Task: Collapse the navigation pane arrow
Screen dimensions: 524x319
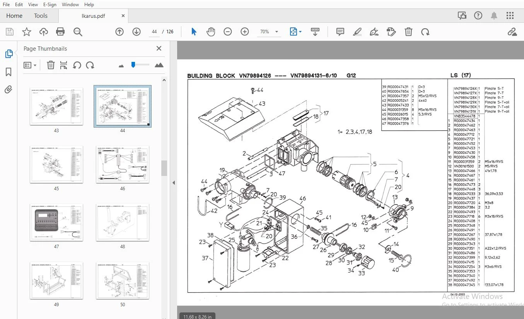Action: 174,183
